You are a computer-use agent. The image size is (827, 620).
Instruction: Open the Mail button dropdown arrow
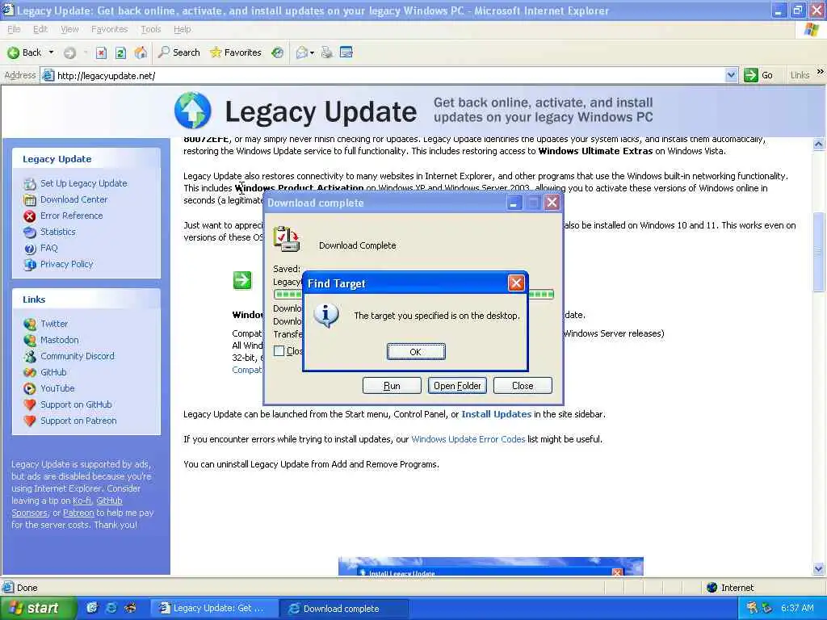pos(313,52)
